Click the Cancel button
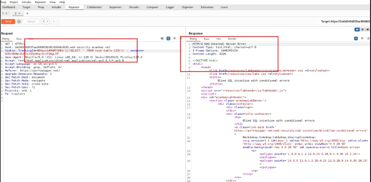The image size is (371, 182). pos(31,21)
